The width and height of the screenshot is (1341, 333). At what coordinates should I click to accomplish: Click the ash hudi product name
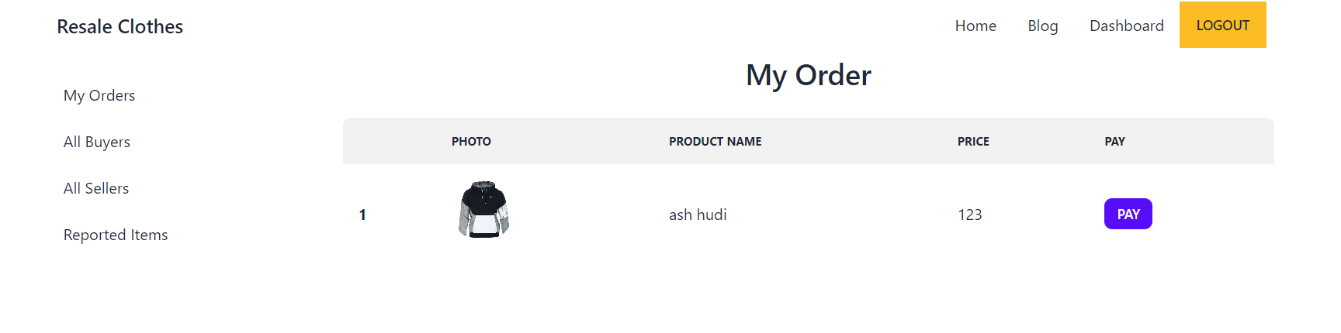(x=698, y=215)
